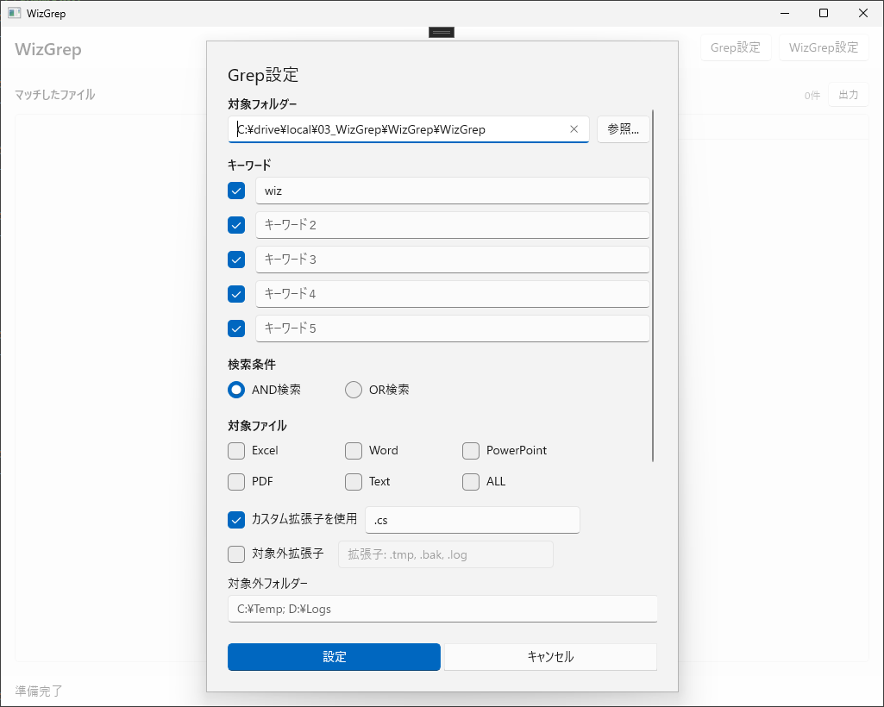The width and height of the screenshot is (884, 707).
Task: Click the 0件 count label
Action: (x=812, y=96)
